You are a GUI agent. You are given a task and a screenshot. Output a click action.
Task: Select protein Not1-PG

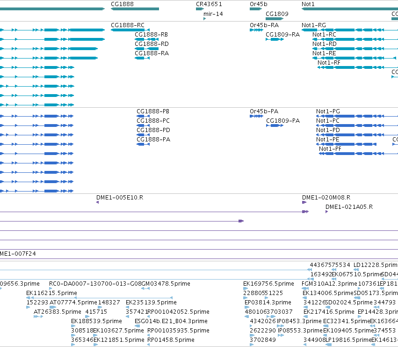(x=328, y=111)
